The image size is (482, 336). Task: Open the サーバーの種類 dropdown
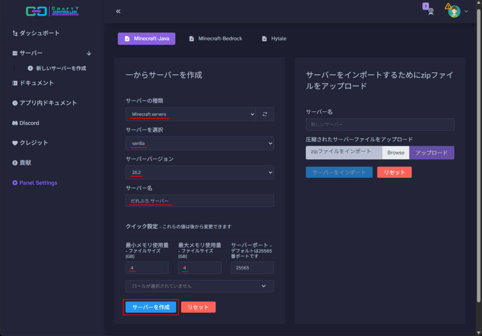(x=191, y=114)
